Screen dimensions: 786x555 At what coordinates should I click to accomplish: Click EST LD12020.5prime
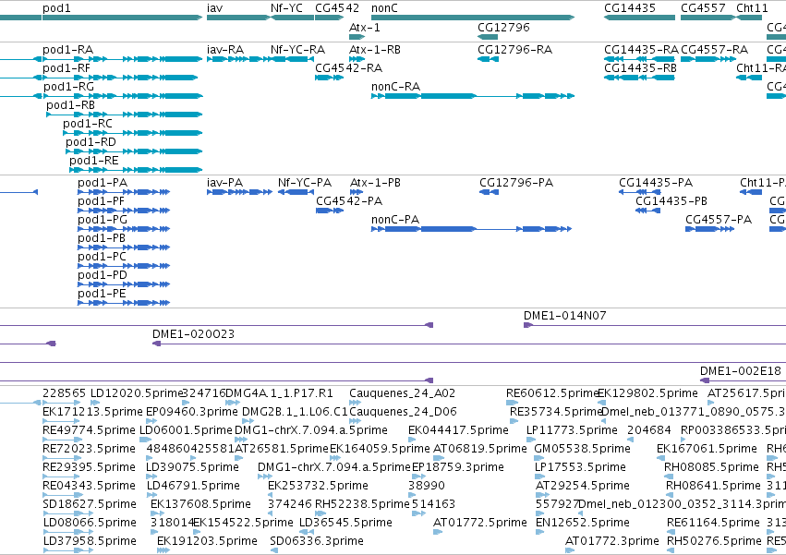coord(95,403)
